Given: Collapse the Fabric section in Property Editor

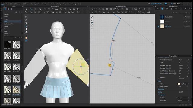Looking at the screenshot, I should tap(157, 81).
